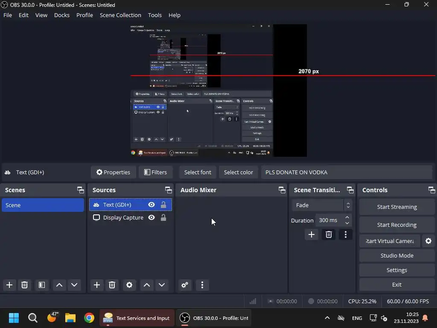Image resolution: width=437 pixels, height=328 pixels.
Task: Remove selected source with trash icon
Action: pos(112,285)
